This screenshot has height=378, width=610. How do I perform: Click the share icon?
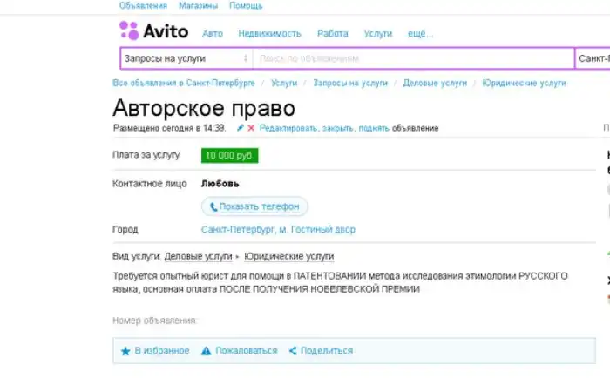click(x=293, y=351)
